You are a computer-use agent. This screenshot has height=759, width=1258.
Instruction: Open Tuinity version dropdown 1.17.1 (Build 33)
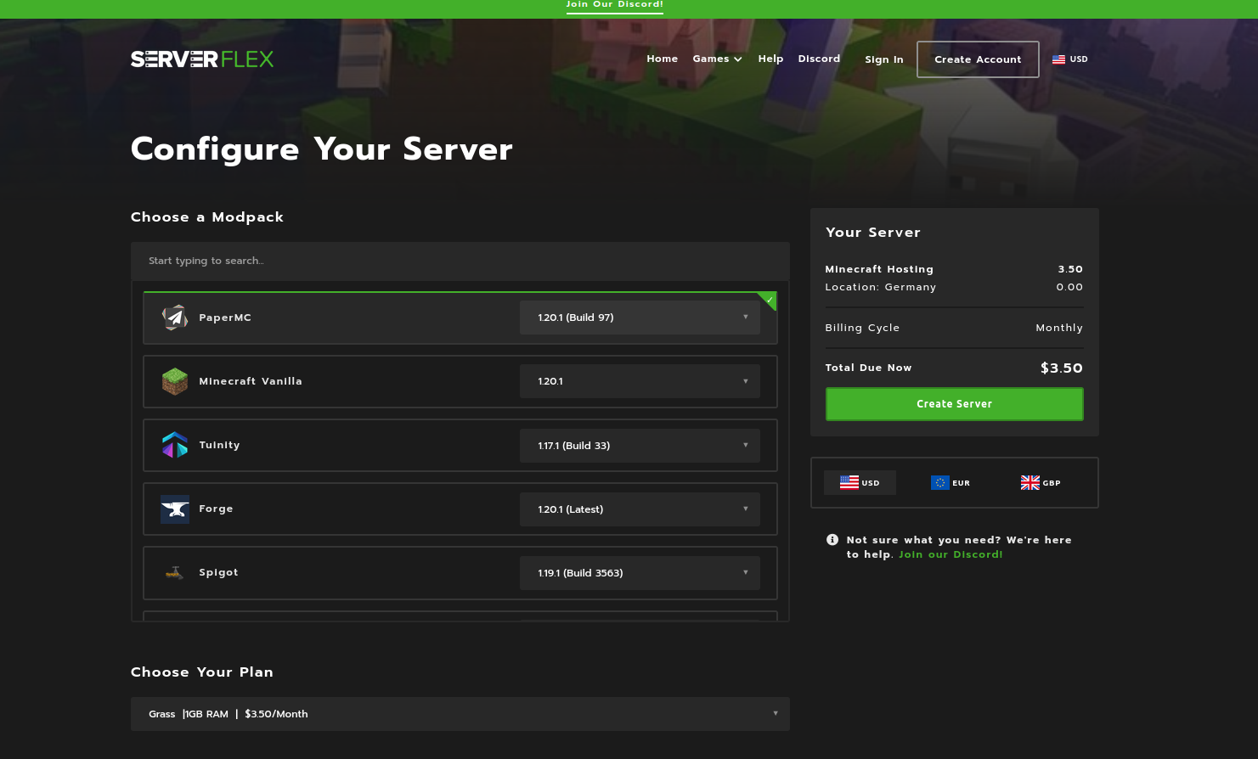coord(640,446)
